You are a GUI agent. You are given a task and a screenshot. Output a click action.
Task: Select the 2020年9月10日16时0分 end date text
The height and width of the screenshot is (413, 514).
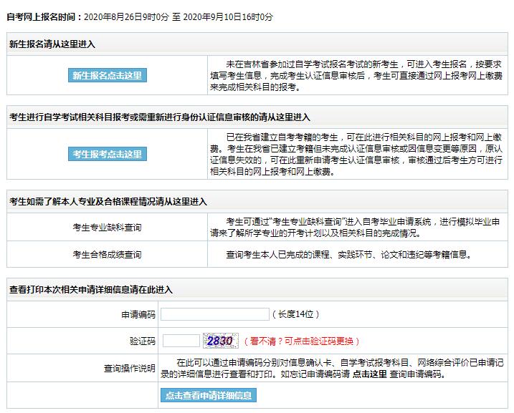[x=228, y=16]
